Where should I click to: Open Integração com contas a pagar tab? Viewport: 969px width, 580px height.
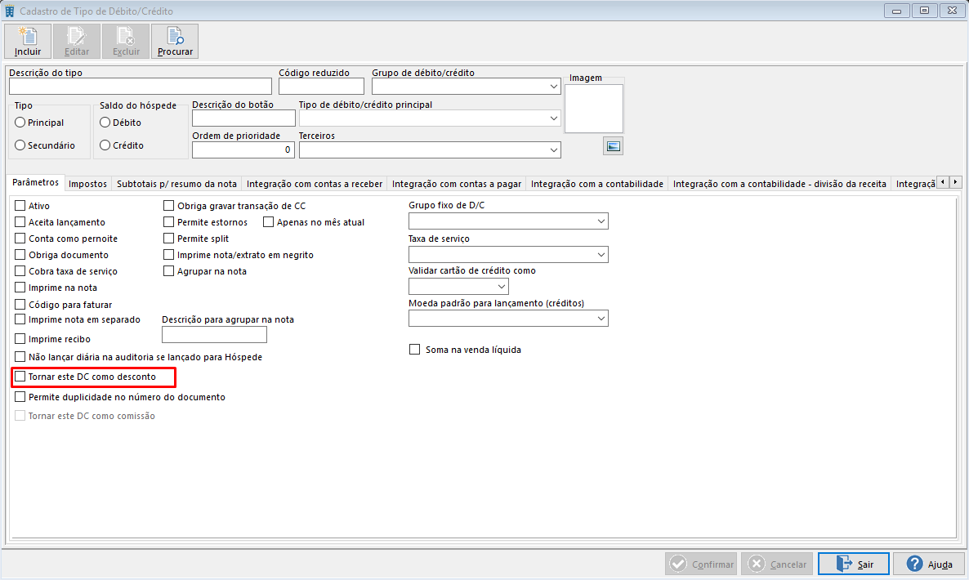click(457, 184)
